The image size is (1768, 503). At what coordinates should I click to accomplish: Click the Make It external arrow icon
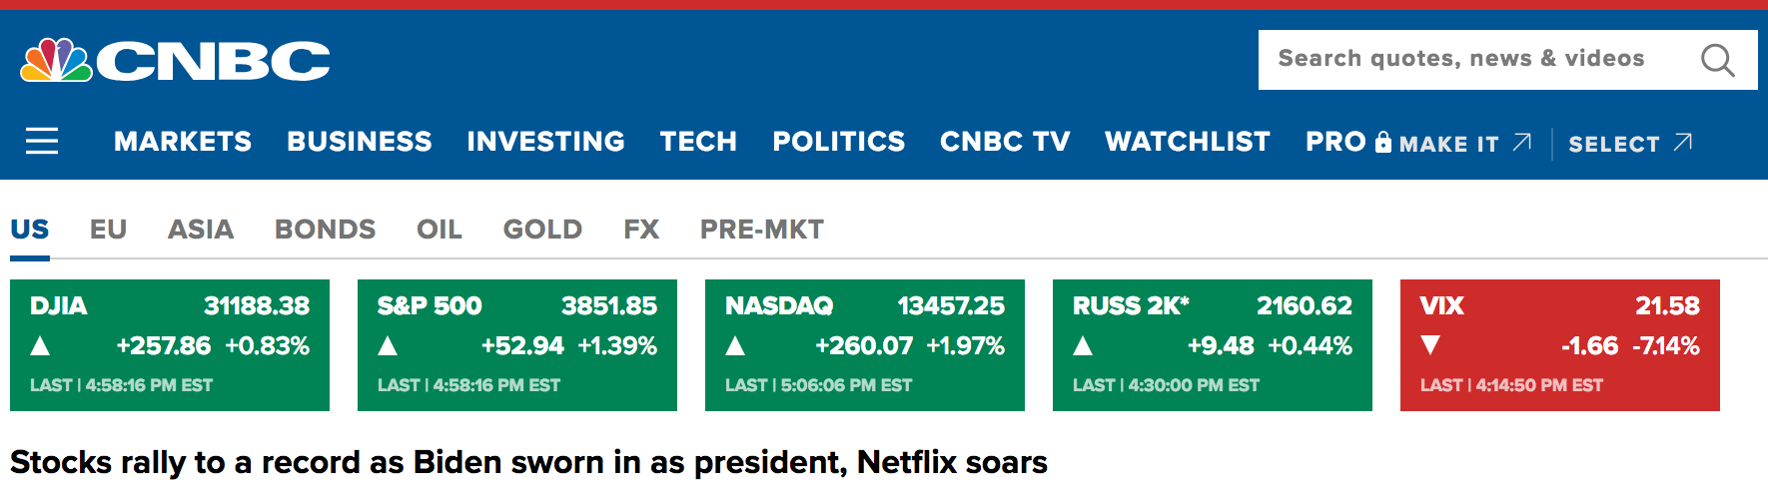click(1521, 142)
